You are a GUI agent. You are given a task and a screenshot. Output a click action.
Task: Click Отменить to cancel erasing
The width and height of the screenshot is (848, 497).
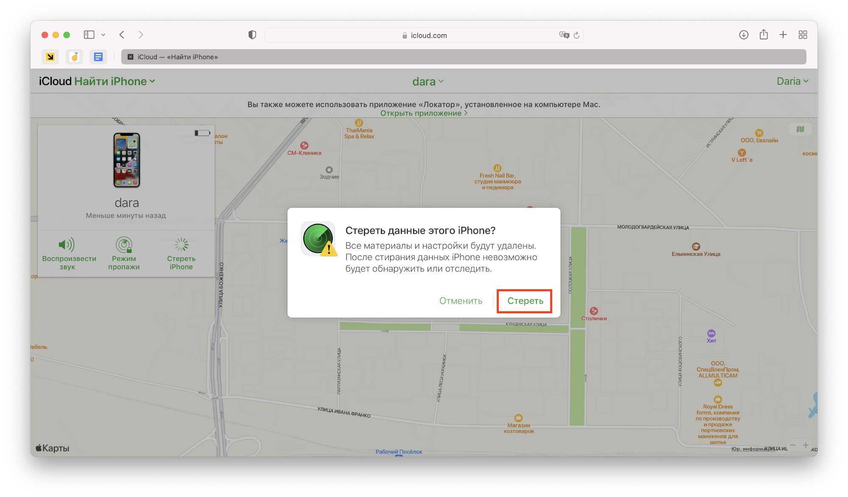coord(460,301)
